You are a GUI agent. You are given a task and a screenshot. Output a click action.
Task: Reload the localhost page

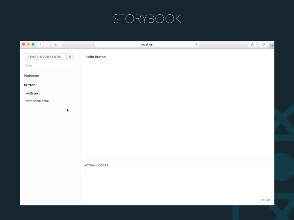[x=196, y=44]
